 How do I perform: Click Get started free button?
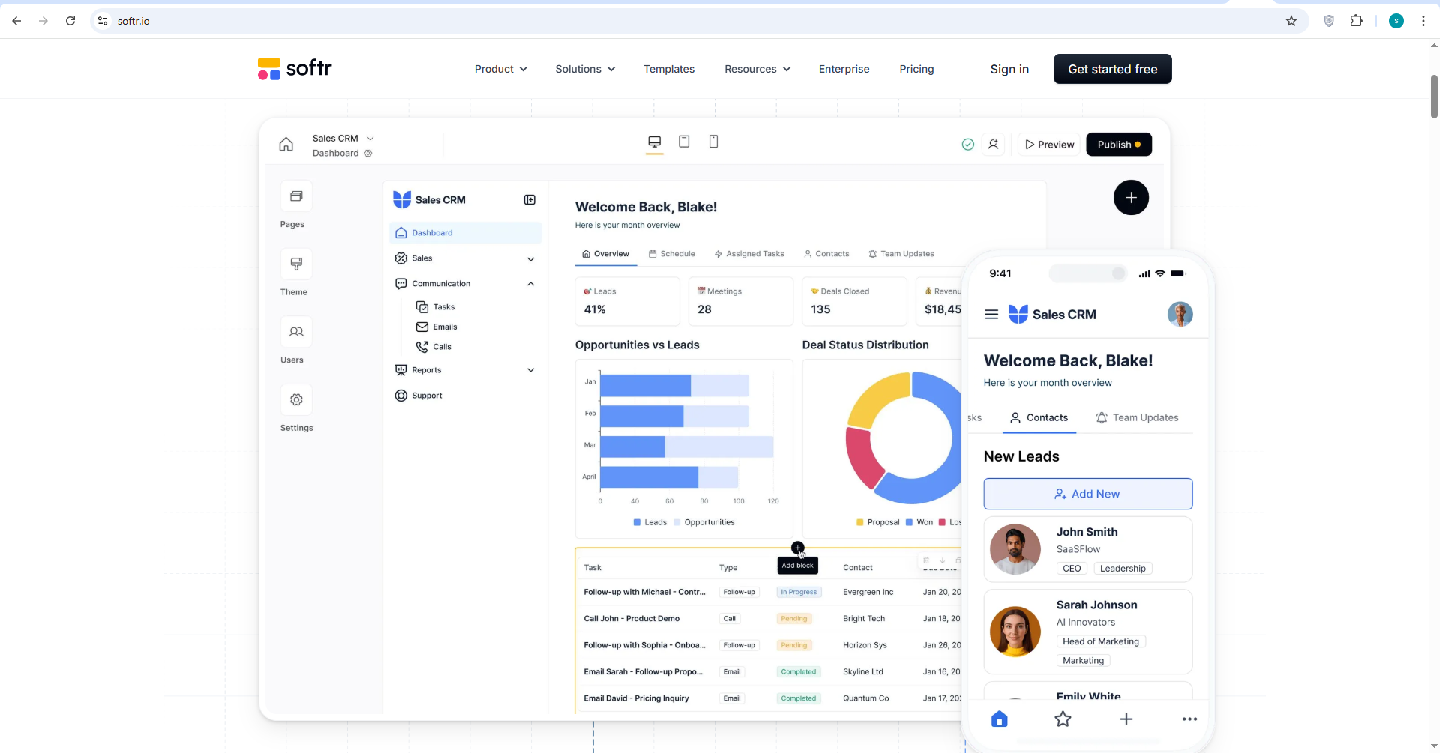(1112, 69)
